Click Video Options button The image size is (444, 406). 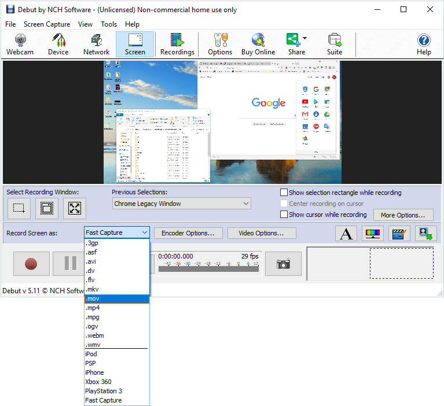pyautogui.click(x=261, y=233)
